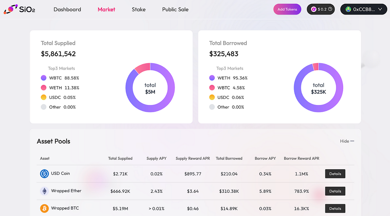Click the WBTC purple swatch under Total Supplied
This screenshot has width=390, height=216.
tap(43, 78)
